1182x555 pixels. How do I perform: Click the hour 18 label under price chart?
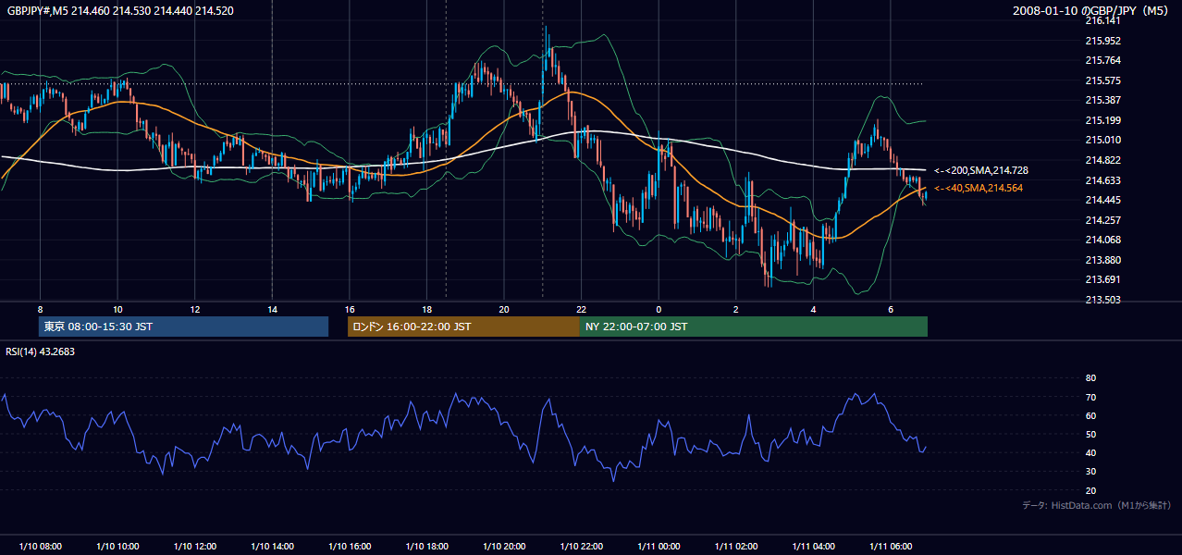(x=426, y=309)
